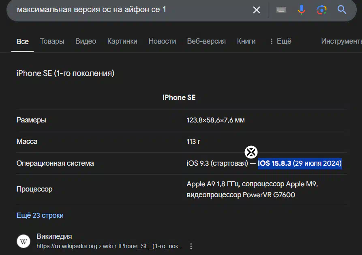This screenshot has height=255, width=362.
Task: Switch to the Книги tab
Action: point(246,41)
